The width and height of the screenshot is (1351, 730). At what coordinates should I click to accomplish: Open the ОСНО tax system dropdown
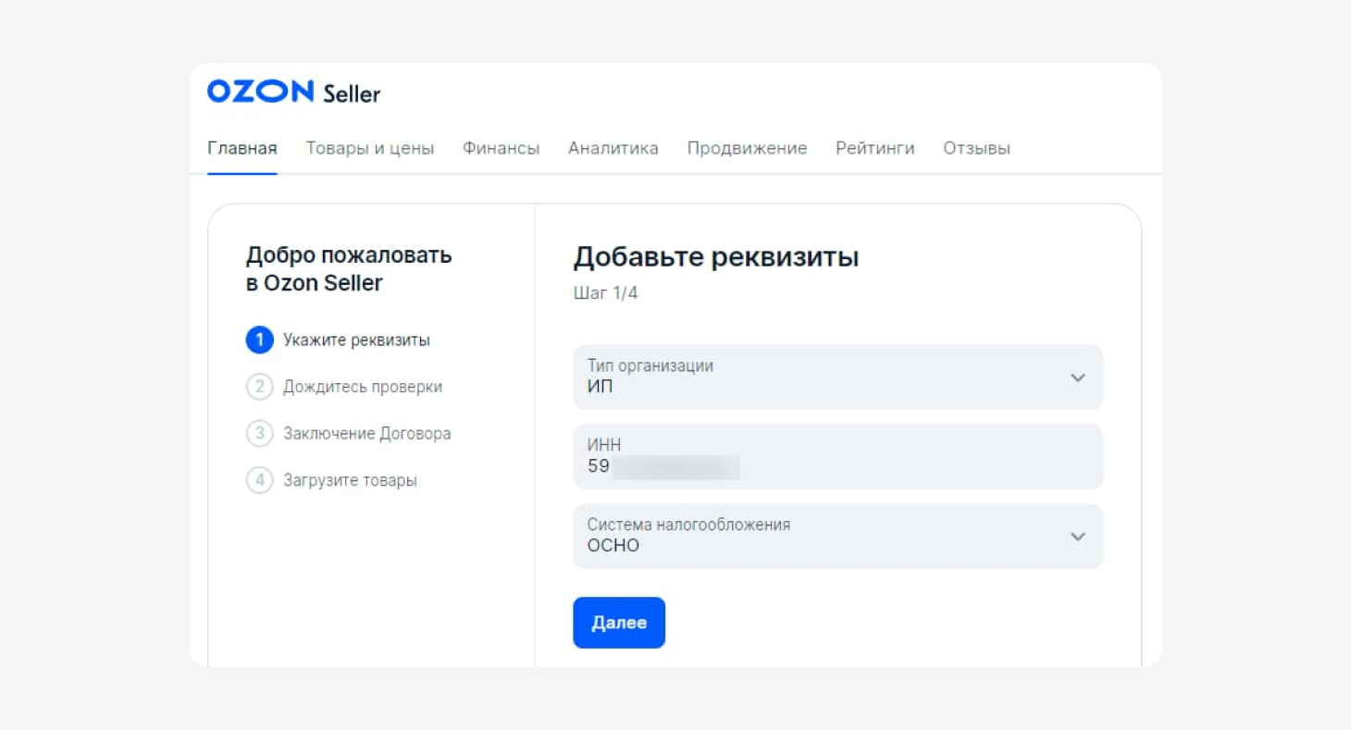point(814,537)
